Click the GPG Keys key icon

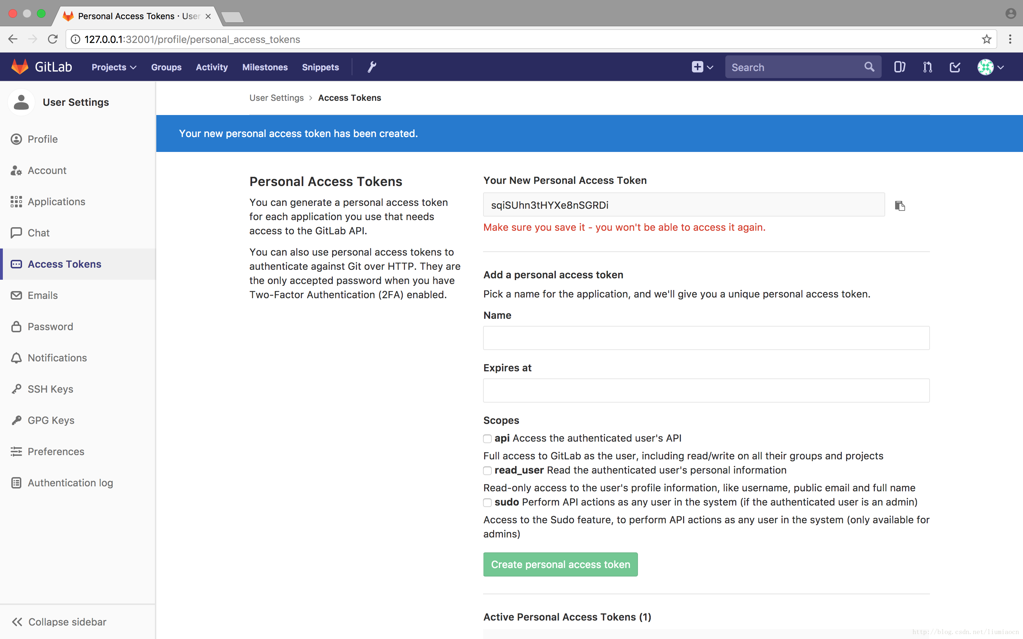(x=16, y=421)
